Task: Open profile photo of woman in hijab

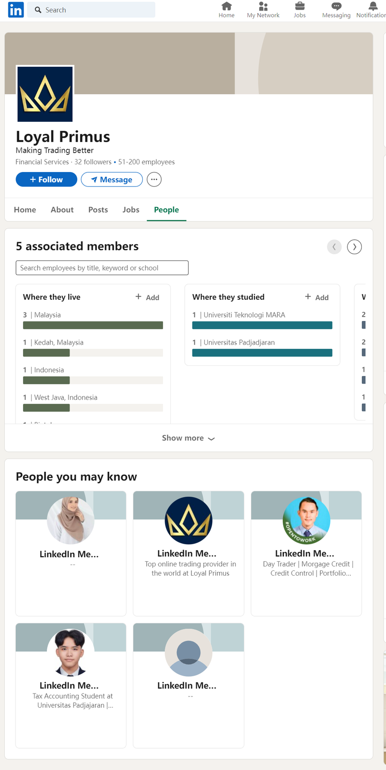Action: click(x=70, y=521)
